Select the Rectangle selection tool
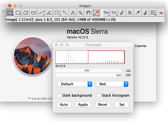The height and width of the screenshot is (122, 168). click(10, 13)
